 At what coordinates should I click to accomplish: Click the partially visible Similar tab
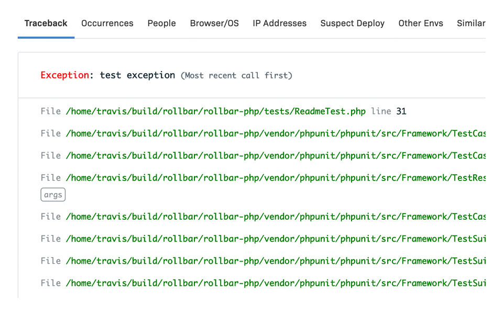coord(471,24)
